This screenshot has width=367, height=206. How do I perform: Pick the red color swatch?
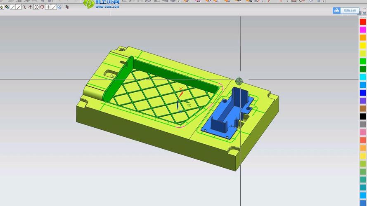tap(363, 22)
